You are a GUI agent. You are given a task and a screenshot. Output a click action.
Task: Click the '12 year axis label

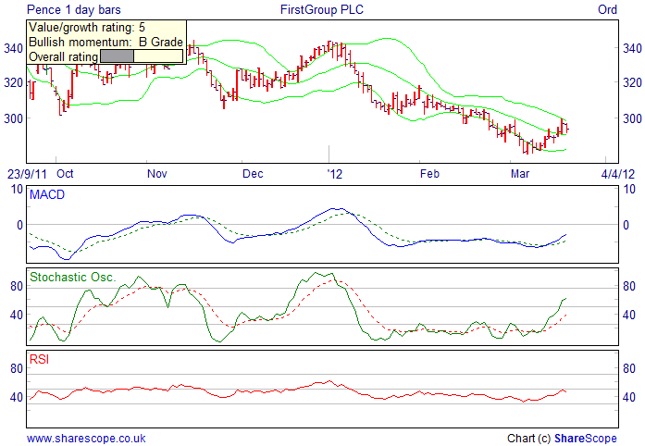pos(334,174)
